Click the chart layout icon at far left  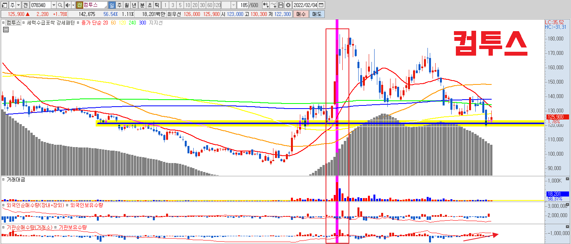click(x=5, y=5)
